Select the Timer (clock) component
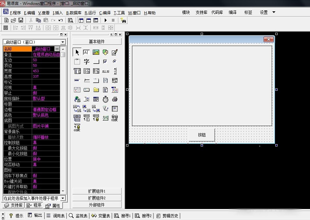Viewport: 310px width, 220px height. point(105,99)
